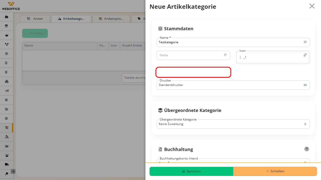Image resolution: width=321 pixels, height=180 pixels.
Task: Open the factory icon in sidebar
Action: (x=7, y=146)
